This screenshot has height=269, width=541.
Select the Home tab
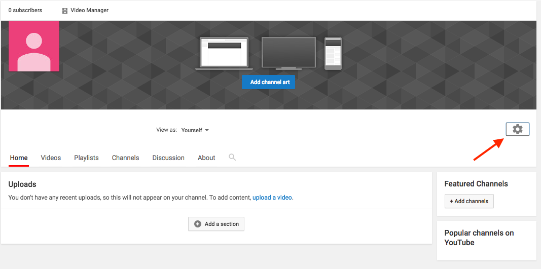[19, 158]
